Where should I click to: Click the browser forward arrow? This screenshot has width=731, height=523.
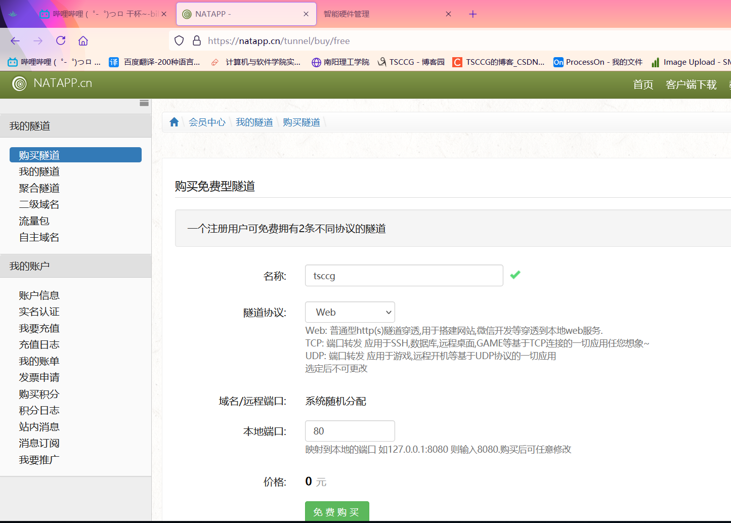tap(38, 41)
